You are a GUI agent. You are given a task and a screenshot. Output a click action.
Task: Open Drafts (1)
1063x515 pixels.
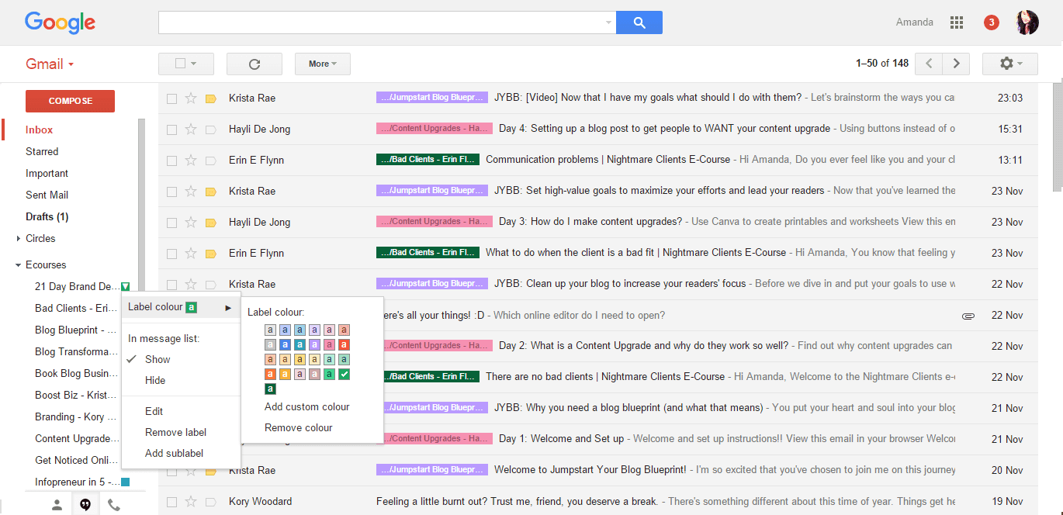pos(47,217)
